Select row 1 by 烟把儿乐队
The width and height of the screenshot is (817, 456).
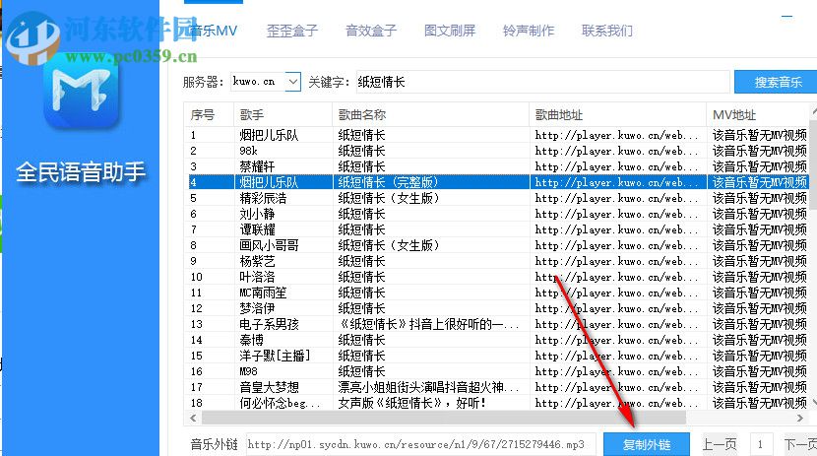click(496, 135)
